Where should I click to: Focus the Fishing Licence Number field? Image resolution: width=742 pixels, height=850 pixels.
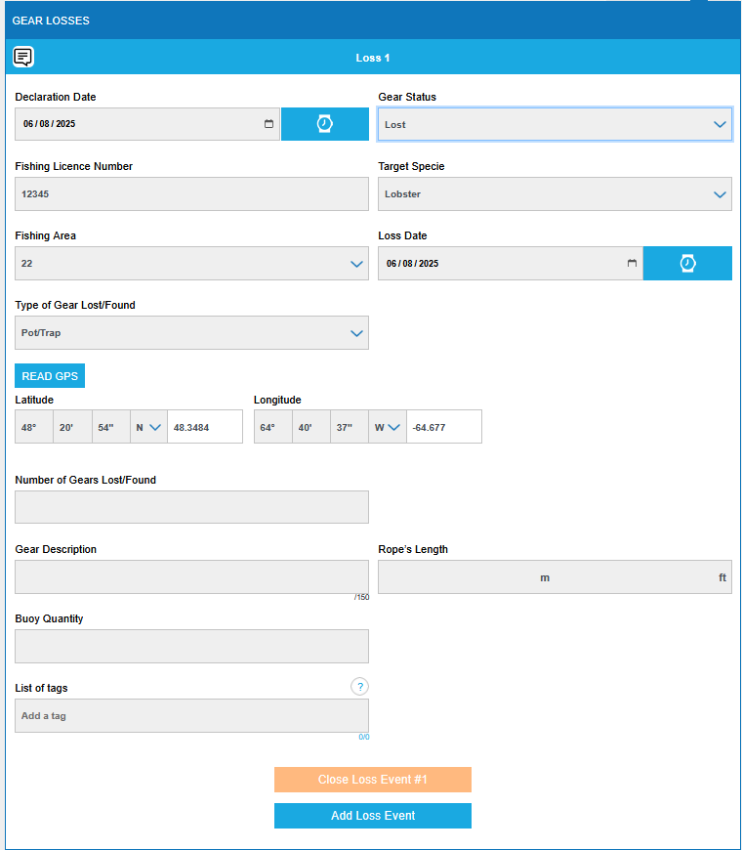click(x=191, y=193)
